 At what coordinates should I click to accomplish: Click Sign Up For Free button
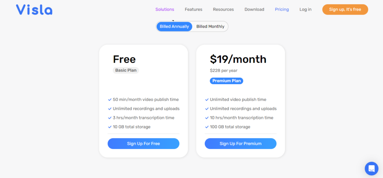(x=143, y=144)
